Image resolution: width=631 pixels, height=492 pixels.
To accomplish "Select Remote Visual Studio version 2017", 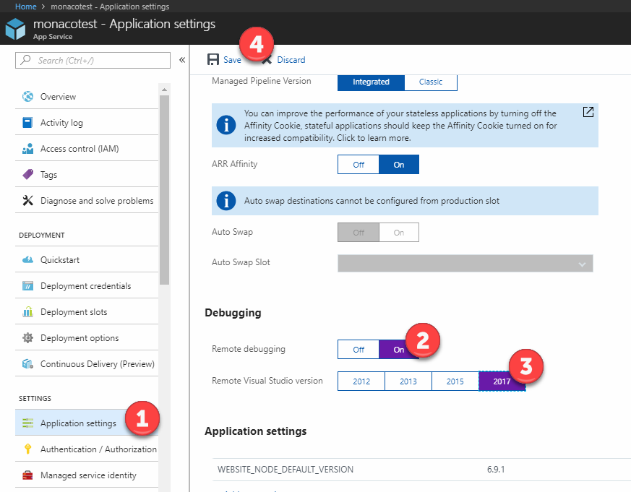I will coord(502,381).
